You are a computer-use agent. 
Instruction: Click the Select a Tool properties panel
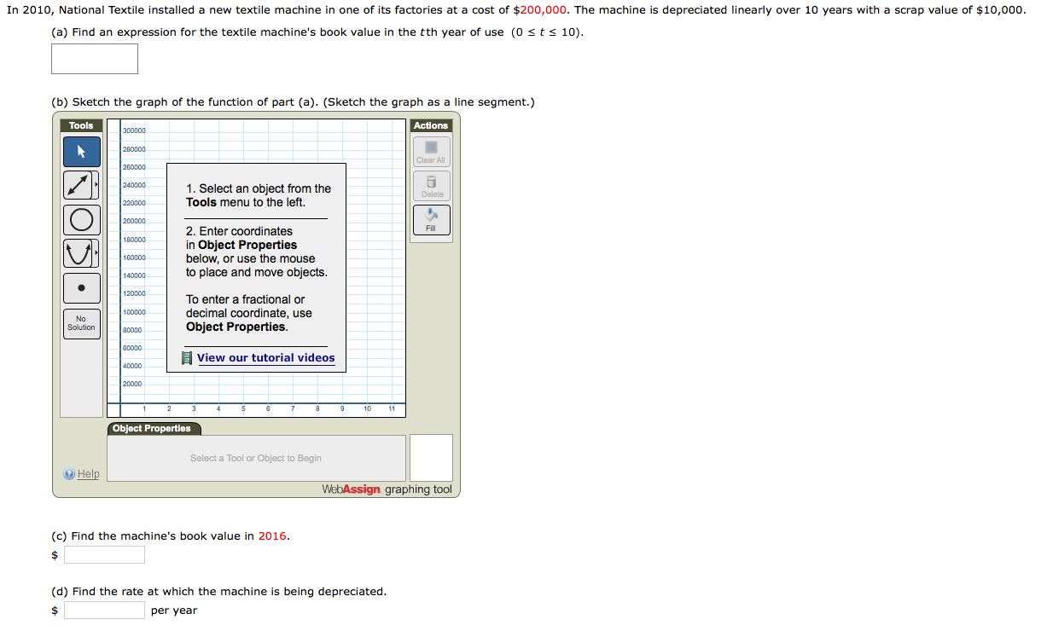pyautogui.click(x=256, y=458)
